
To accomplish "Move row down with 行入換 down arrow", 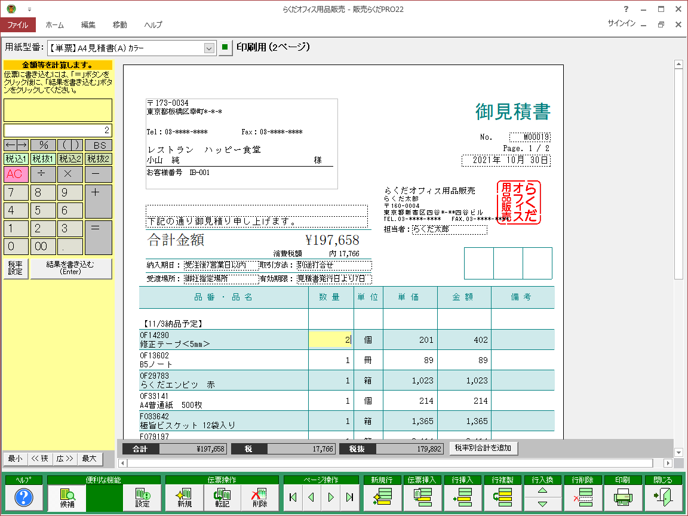I will click(543, 504).
